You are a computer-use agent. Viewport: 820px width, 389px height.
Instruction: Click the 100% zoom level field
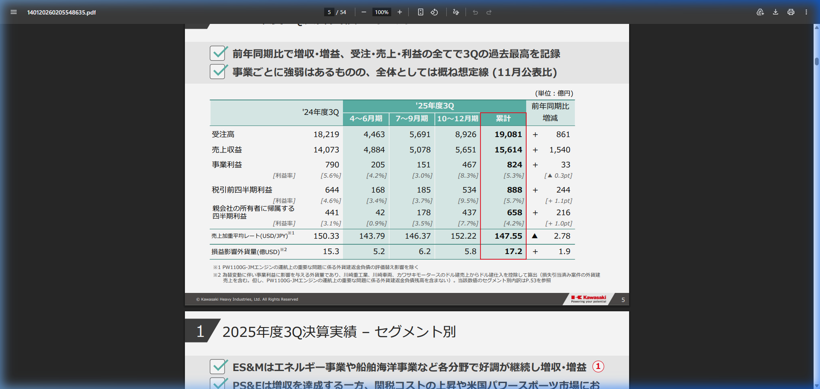tap(381, 12)
